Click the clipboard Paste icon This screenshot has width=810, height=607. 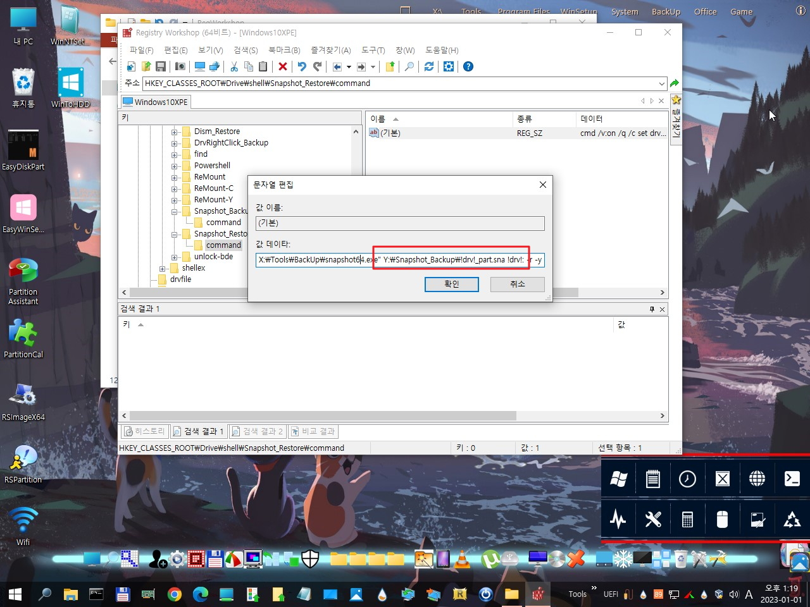(x=263, y=66)
